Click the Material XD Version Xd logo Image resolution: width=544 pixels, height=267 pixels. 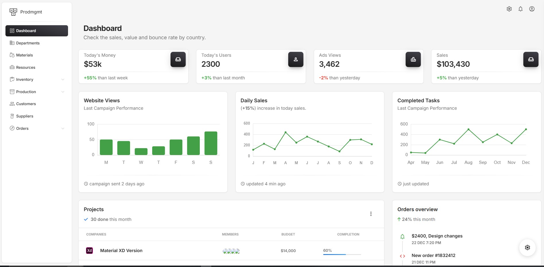(90, 251)
